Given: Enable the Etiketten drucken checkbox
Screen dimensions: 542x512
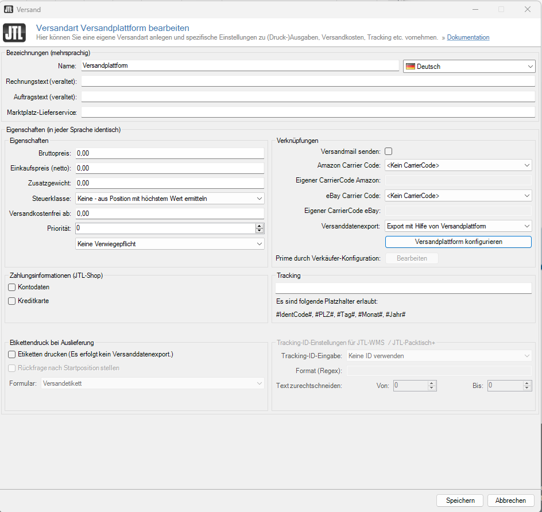Looking at the screenshot, I should [11, 354].
